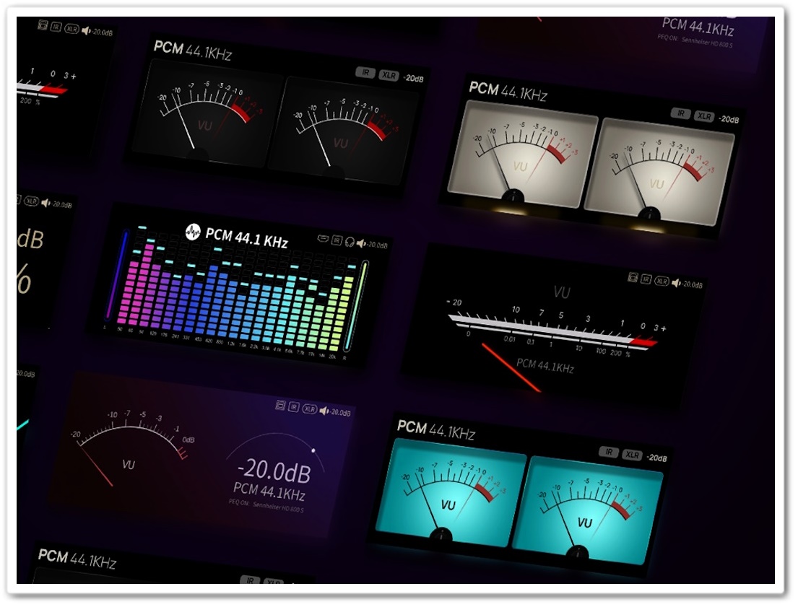Click the speaker icon on the top-left cropped screen
Image resolution: width=798 pixels, height=607 pixels.
[86, 30]
